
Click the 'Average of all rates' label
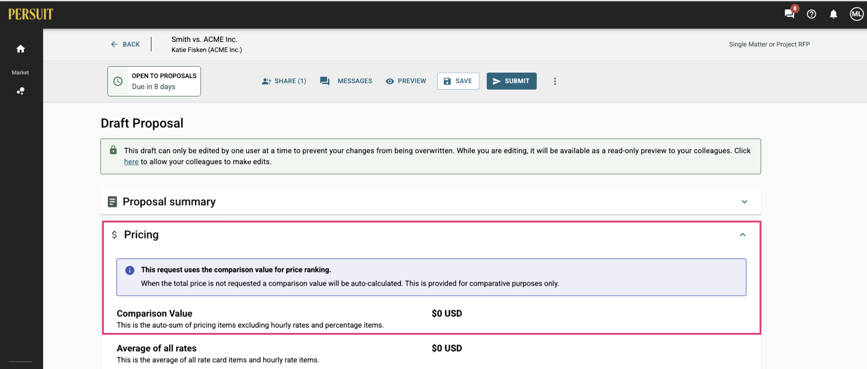(x=156, y=348)
